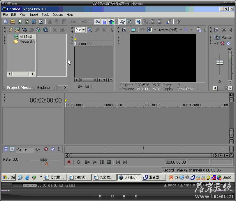Open a file with folder icon
Viewport: 236px width, 201px height.
pos(13,22)
